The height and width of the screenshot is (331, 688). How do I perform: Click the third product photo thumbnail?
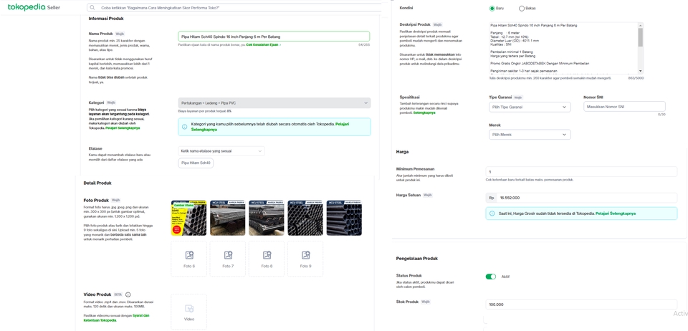point(267,218)
